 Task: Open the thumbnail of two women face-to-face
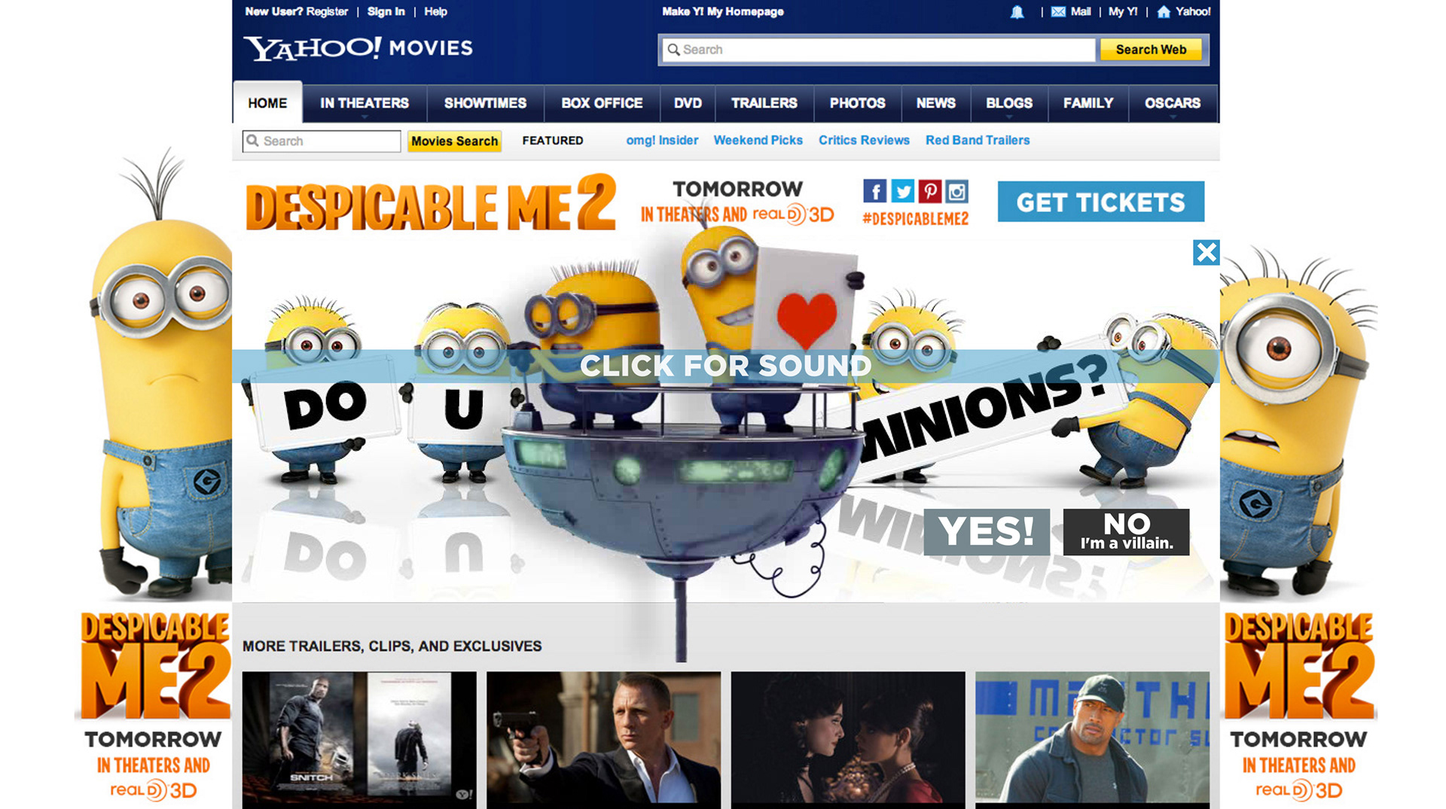[x=848, y=739]
